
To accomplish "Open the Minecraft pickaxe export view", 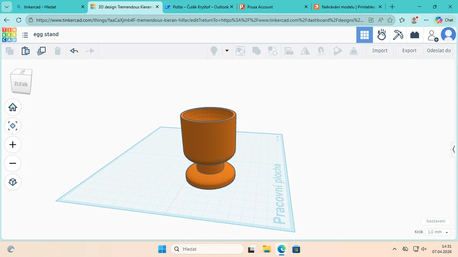I will (398, 35).
